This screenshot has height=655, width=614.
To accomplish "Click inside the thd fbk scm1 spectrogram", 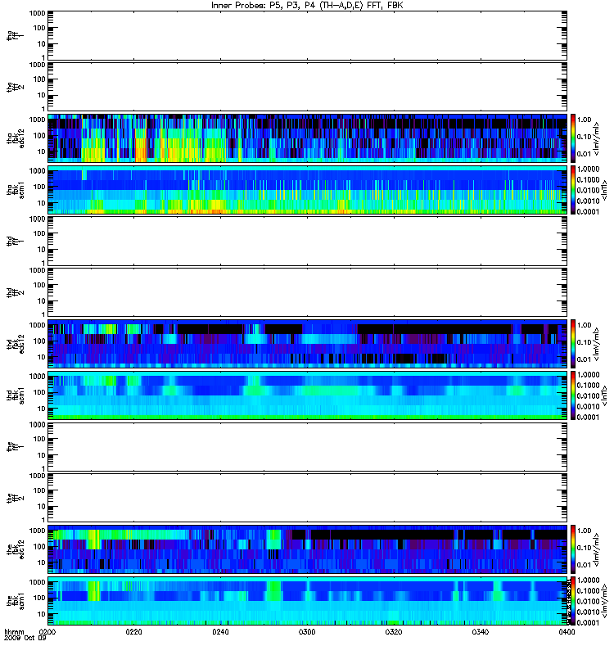I will (x=308, y=395).
